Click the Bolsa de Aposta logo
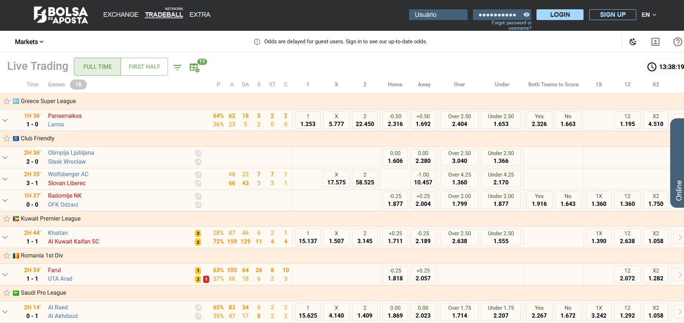The width and height of the screenshot is (684, 323). click(x=61, y=15)
